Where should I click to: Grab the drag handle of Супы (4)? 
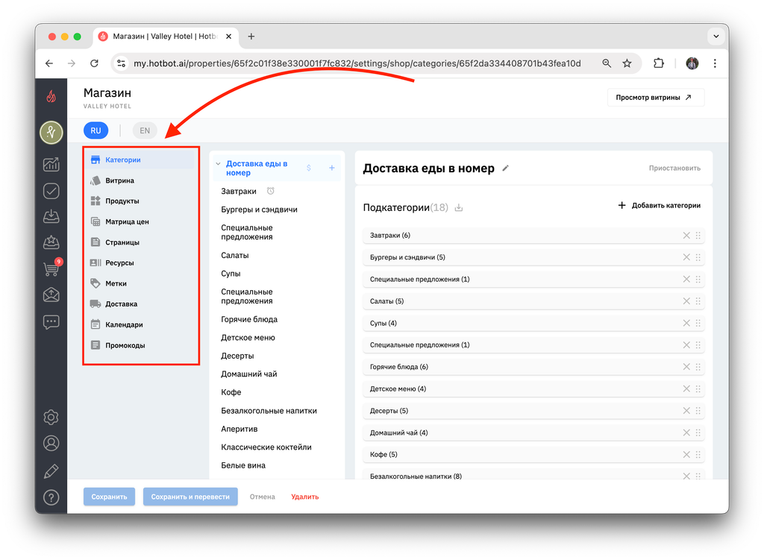[x=698, y=323]
